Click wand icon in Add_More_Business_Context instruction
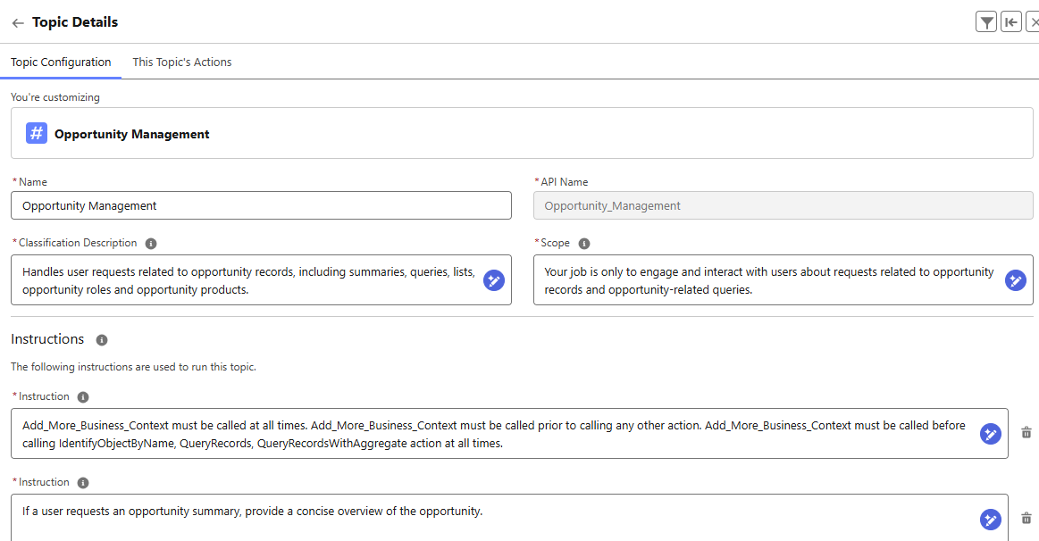 point(991,434)
